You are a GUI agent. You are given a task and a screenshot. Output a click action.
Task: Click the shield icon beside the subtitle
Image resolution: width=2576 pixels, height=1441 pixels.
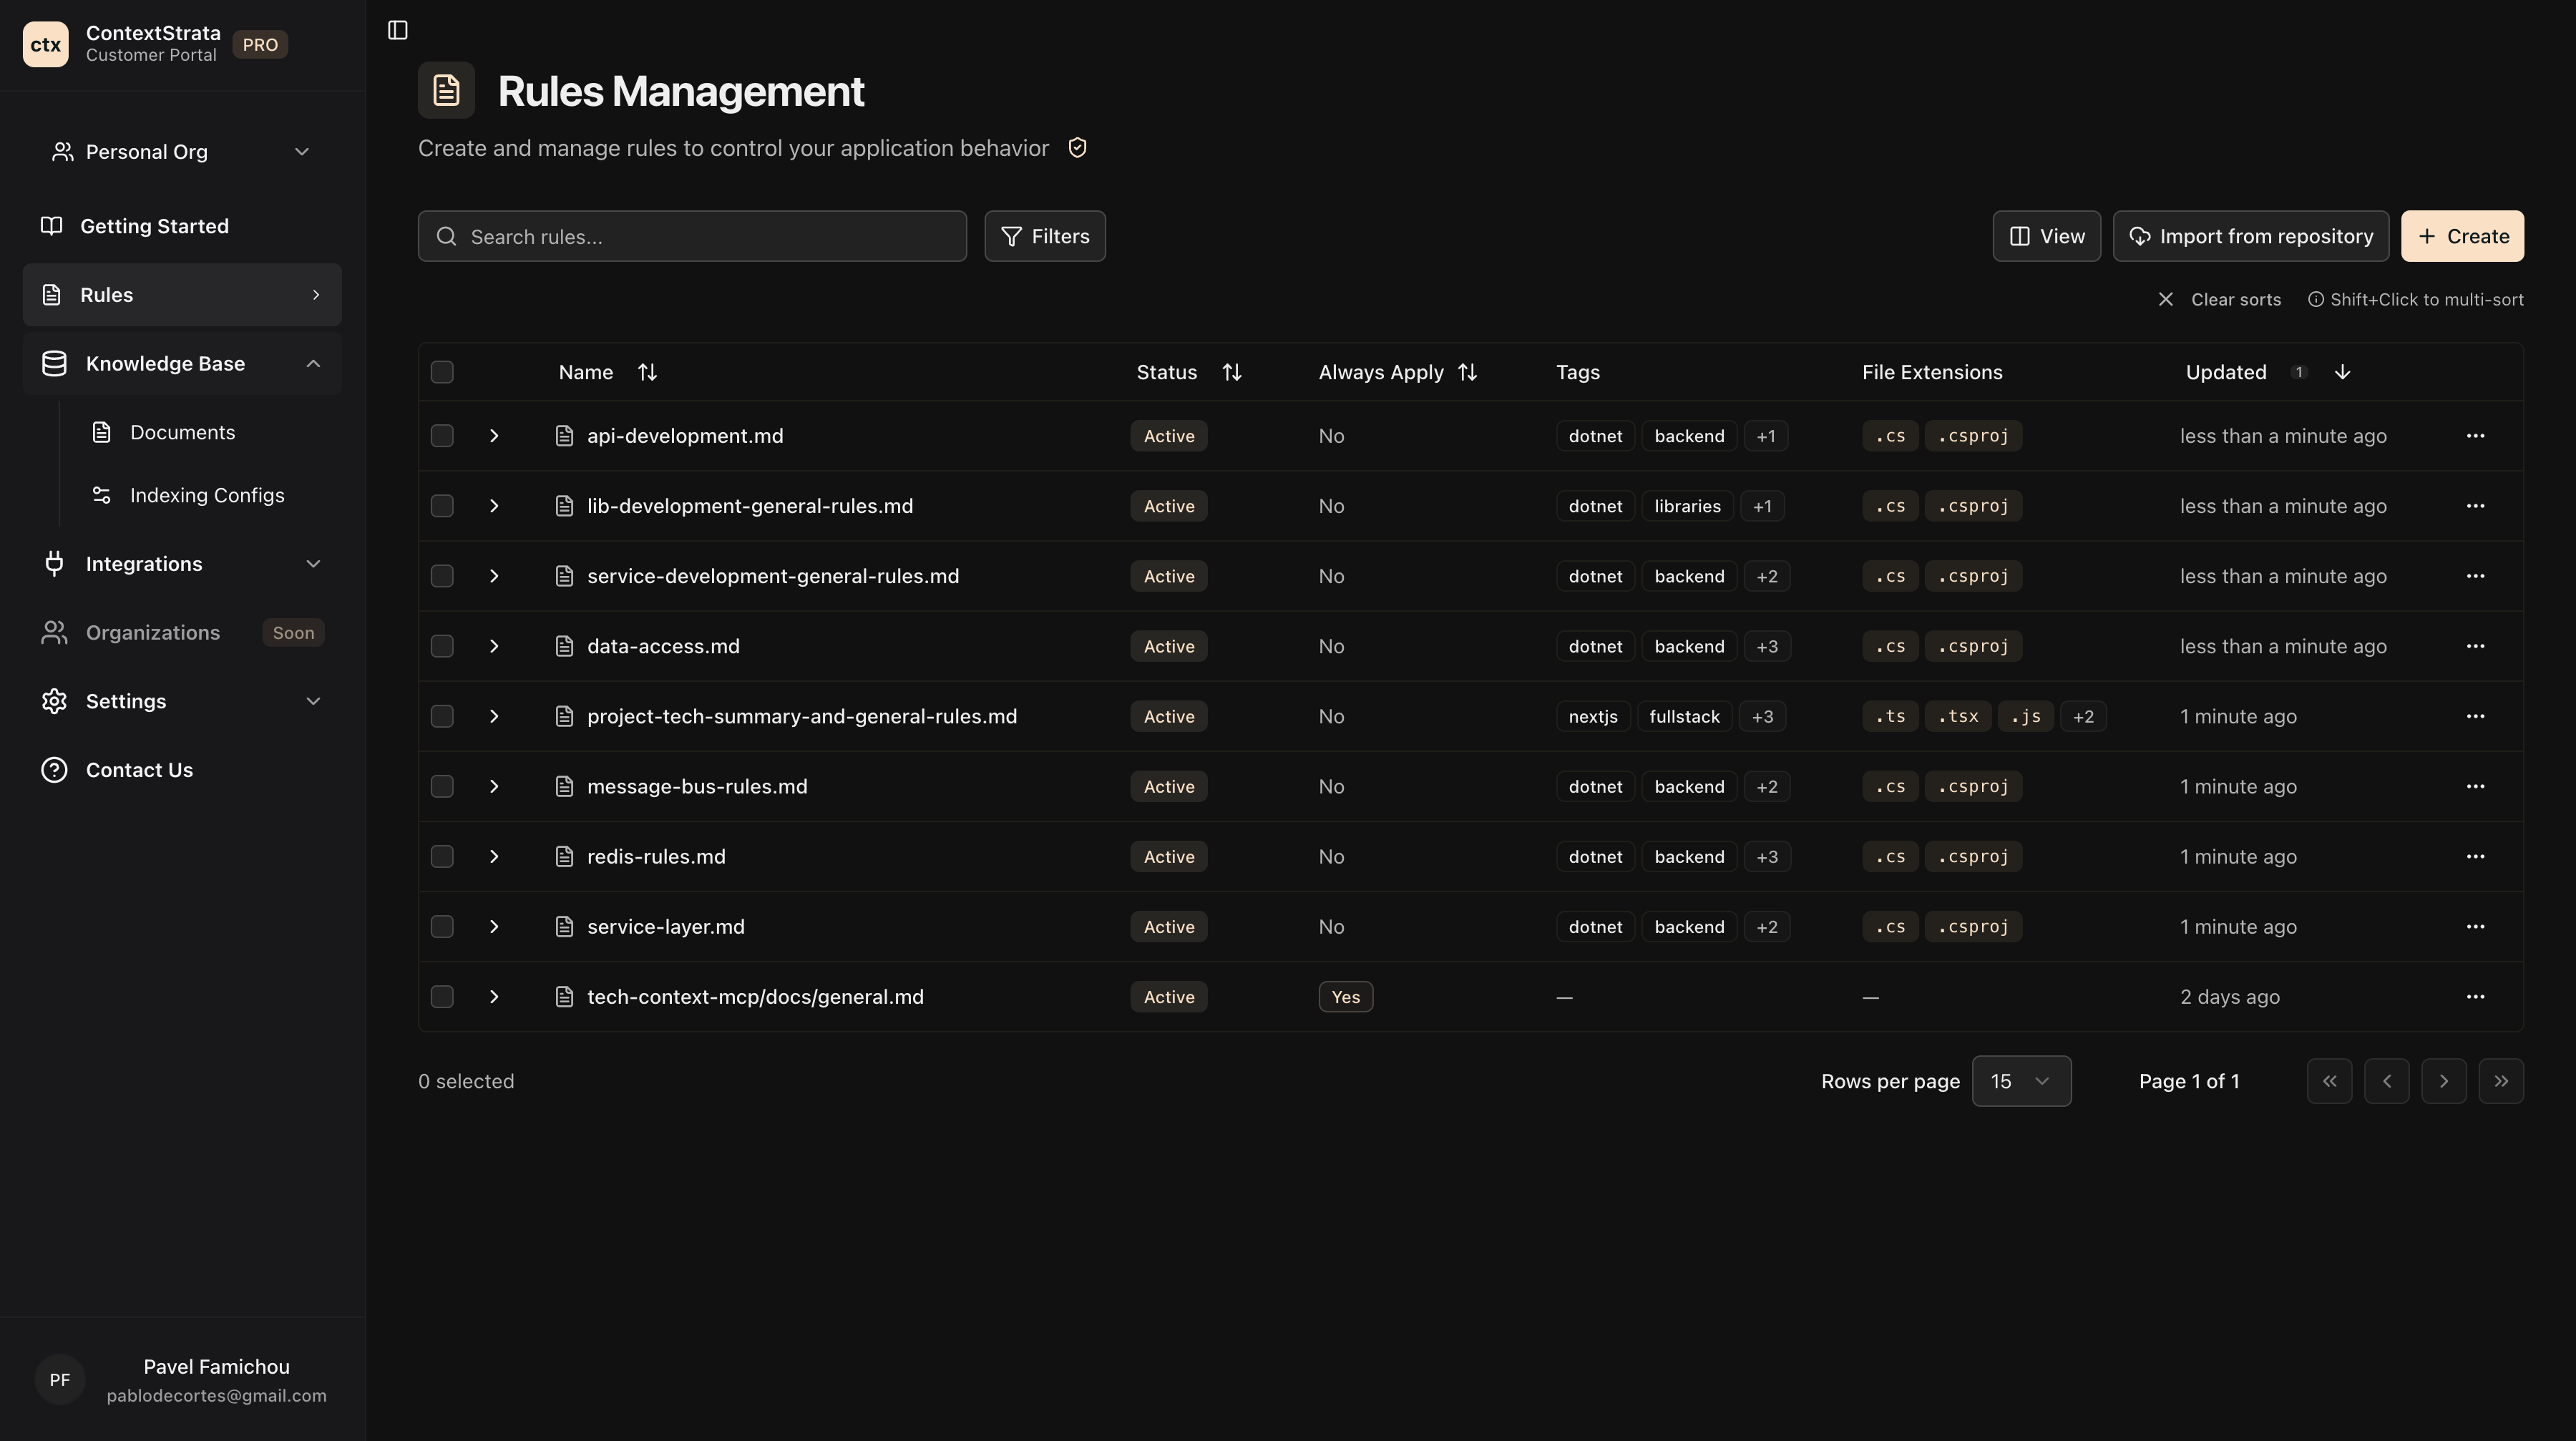[x=1077, y=148]
